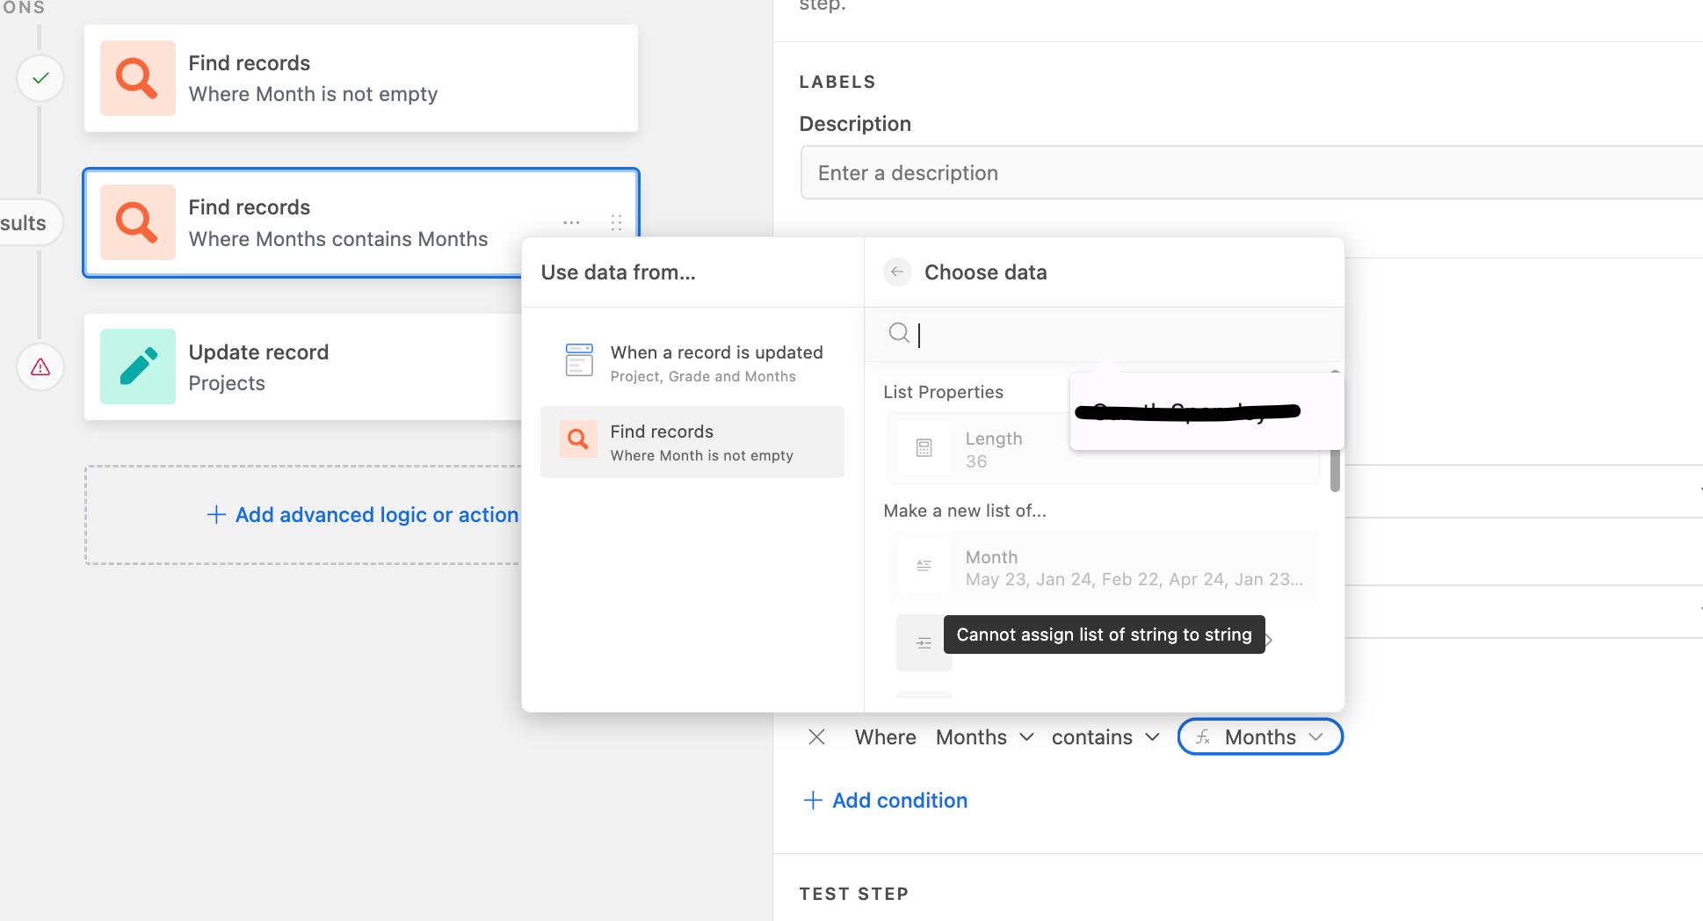Select the Find records Where Month is not empty step
The image size is (1703, 921).
(361, 78)
